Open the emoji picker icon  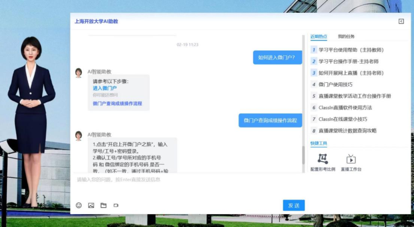tap(78, 205)
